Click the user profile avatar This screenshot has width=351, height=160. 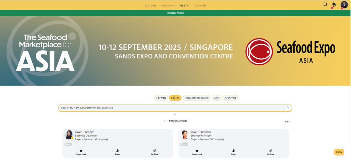click(x=344, y=5)
